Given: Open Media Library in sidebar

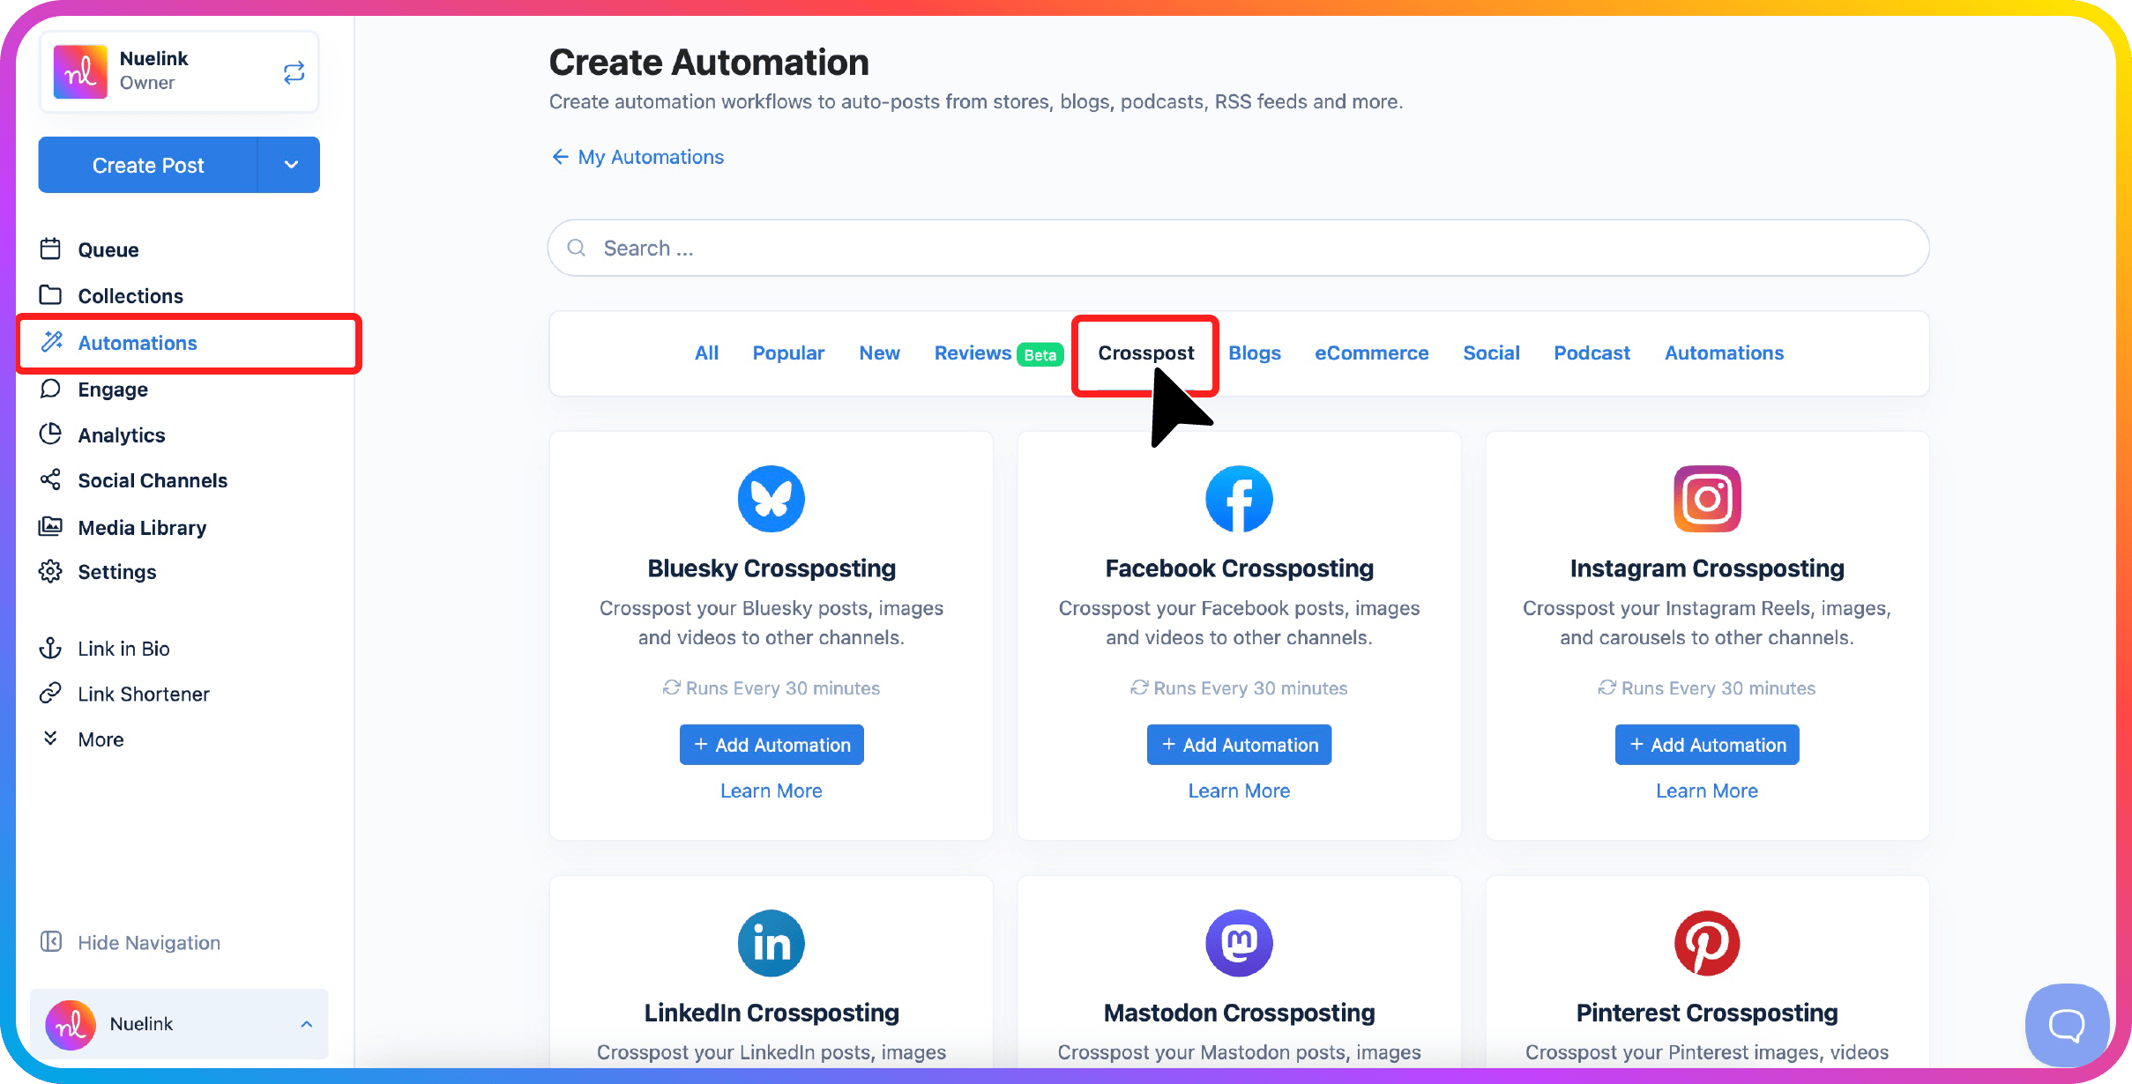Looking at the screenshot, I should pyautogui.click(x=142, y=527).
